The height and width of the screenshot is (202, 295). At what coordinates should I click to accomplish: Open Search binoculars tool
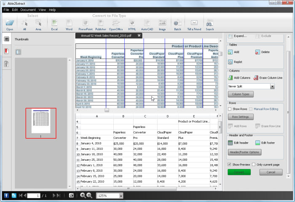[209, 23]
